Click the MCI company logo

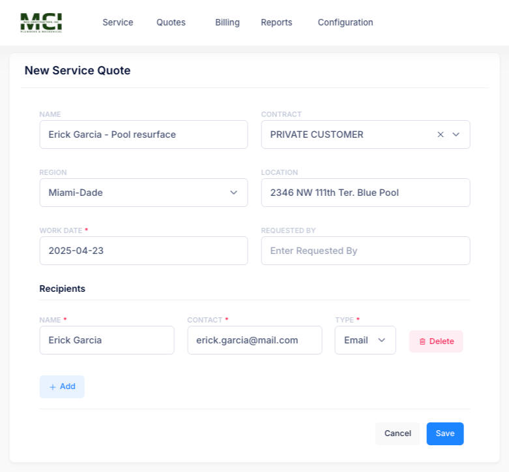41,22
